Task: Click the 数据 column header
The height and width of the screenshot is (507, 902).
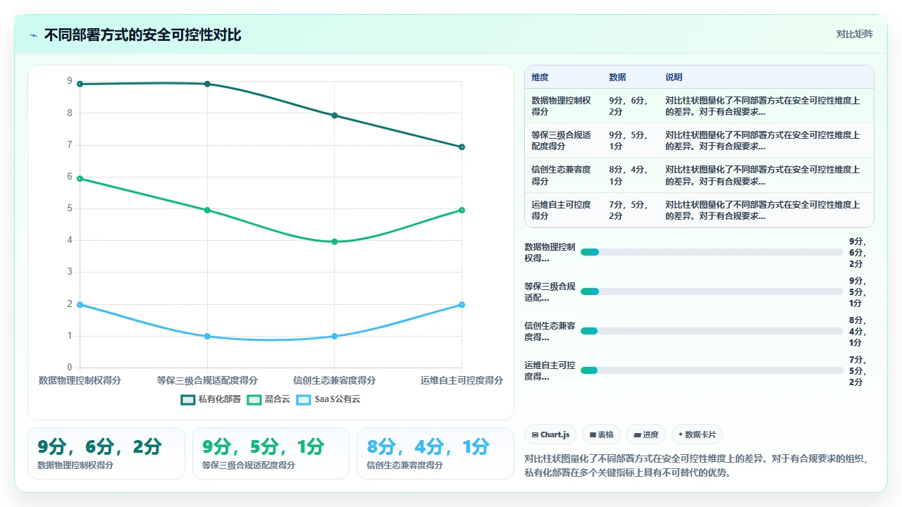Action: 618,77
